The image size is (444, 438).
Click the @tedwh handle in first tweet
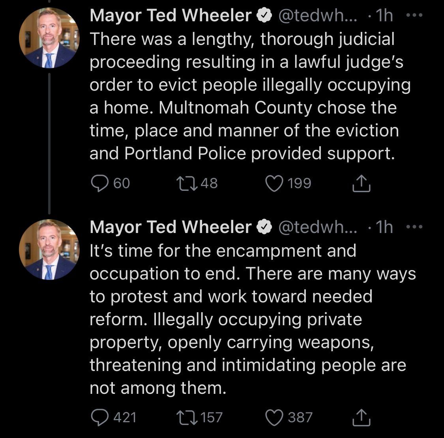coord(318,16)
